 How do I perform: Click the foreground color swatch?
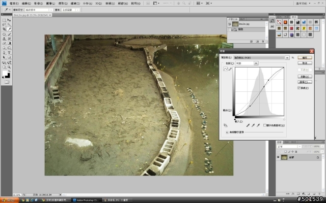(x=5, y=74)
